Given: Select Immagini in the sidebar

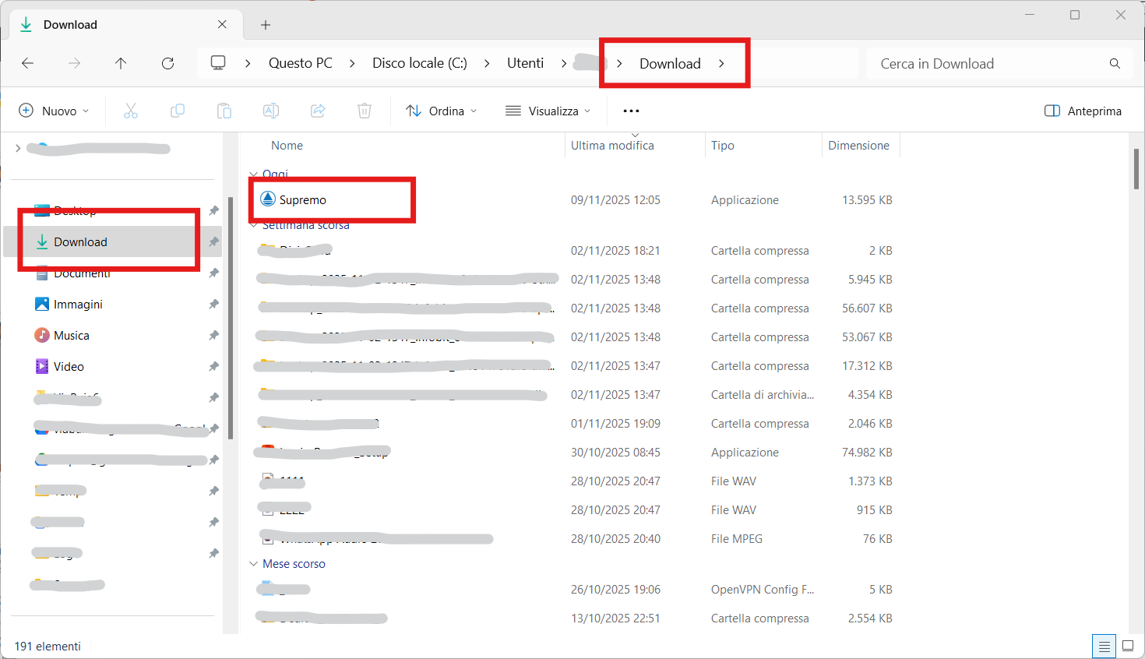Looking at the screenshot, I should click(78, 305).
